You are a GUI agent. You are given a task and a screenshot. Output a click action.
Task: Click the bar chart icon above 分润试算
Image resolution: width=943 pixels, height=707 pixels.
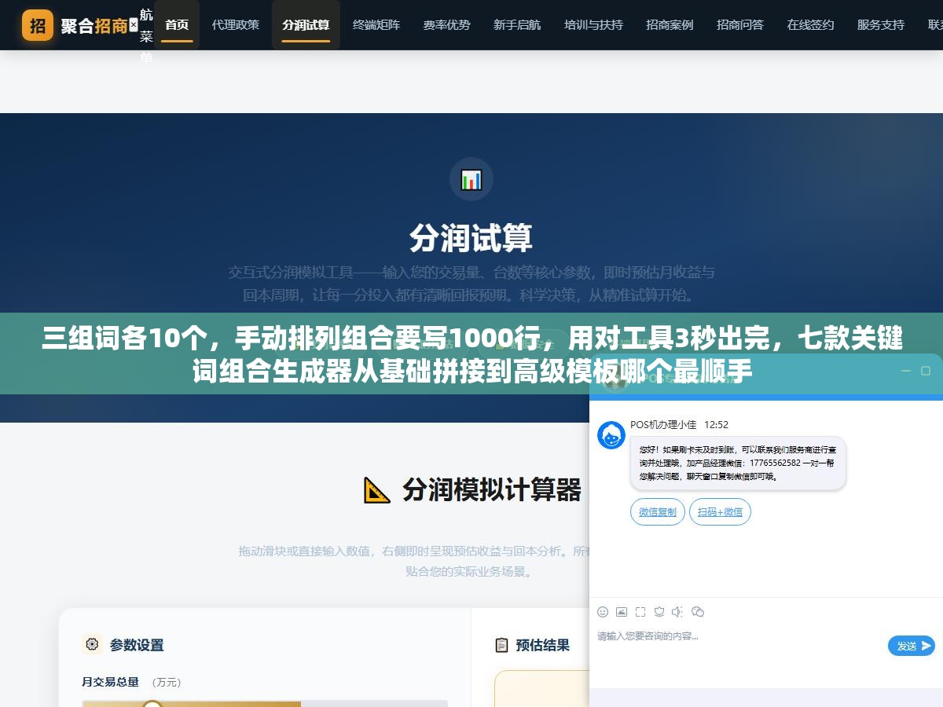tap(472, 179)
